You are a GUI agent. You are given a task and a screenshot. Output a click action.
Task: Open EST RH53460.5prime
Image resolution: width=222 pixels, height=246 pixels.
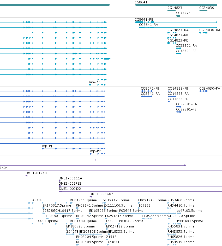(181, 200)
